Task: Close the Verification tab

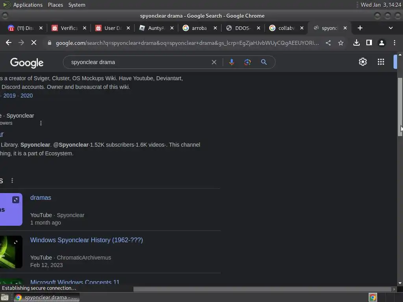Action: 85,28
